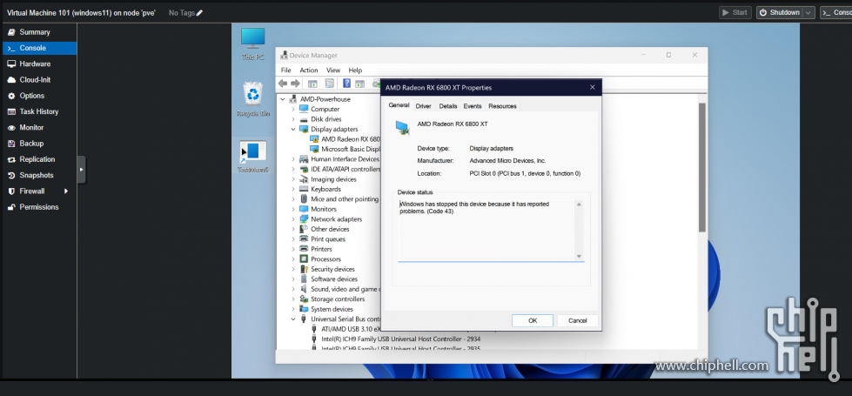Expand the Firewall submenu arrow
Viewport: 852px width, 396px height.
(x=66, y=191)
